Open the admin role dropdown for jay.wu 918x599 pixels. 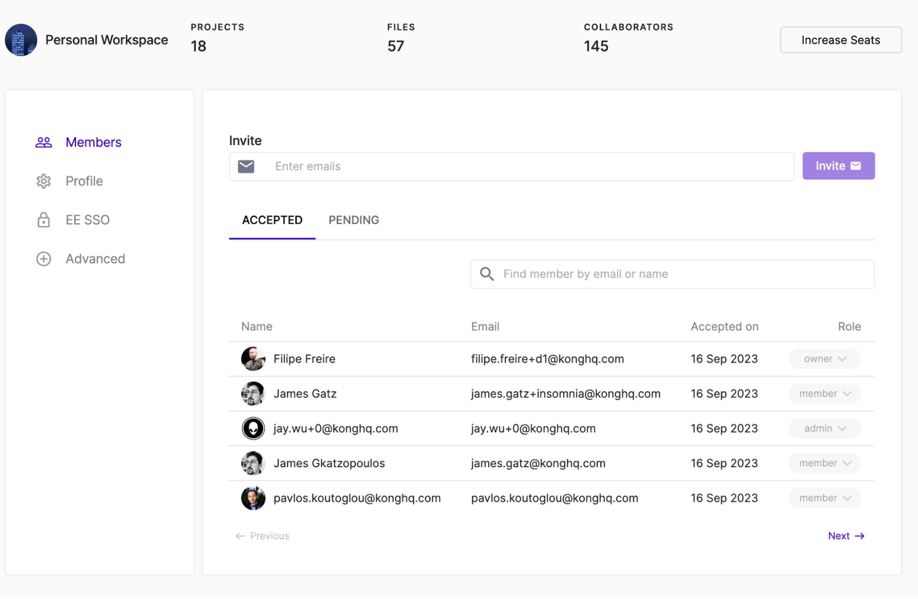coord(824,428)
